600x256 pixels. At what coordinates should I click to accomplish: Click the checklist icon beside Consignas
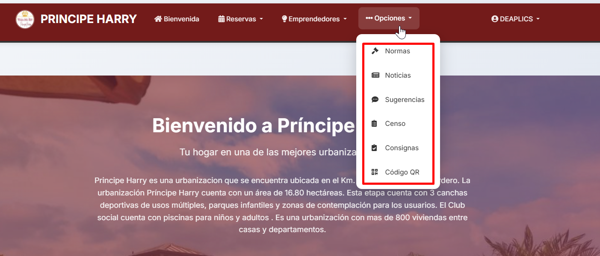(375, 148)
